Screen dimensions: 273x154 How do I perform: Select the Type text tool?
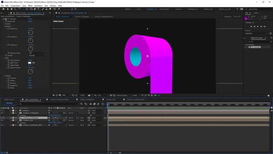pyautogui.click(x=38, y=9)
